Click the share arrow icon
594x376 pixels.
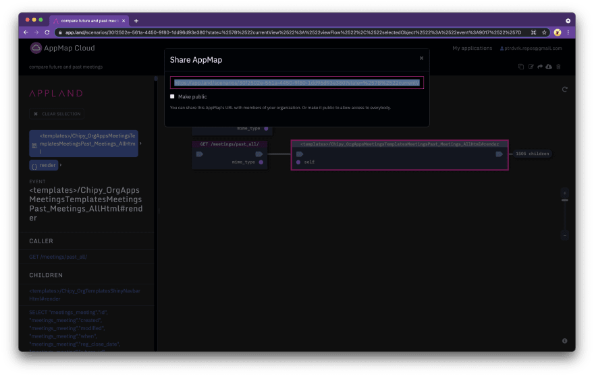tap(540, 67)
